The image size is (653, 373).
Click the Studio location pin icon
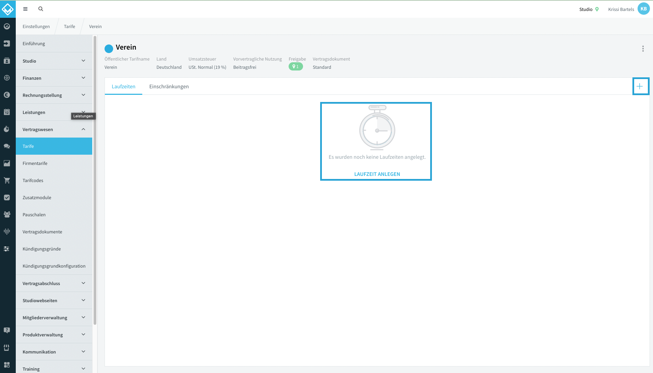point(597,9)
